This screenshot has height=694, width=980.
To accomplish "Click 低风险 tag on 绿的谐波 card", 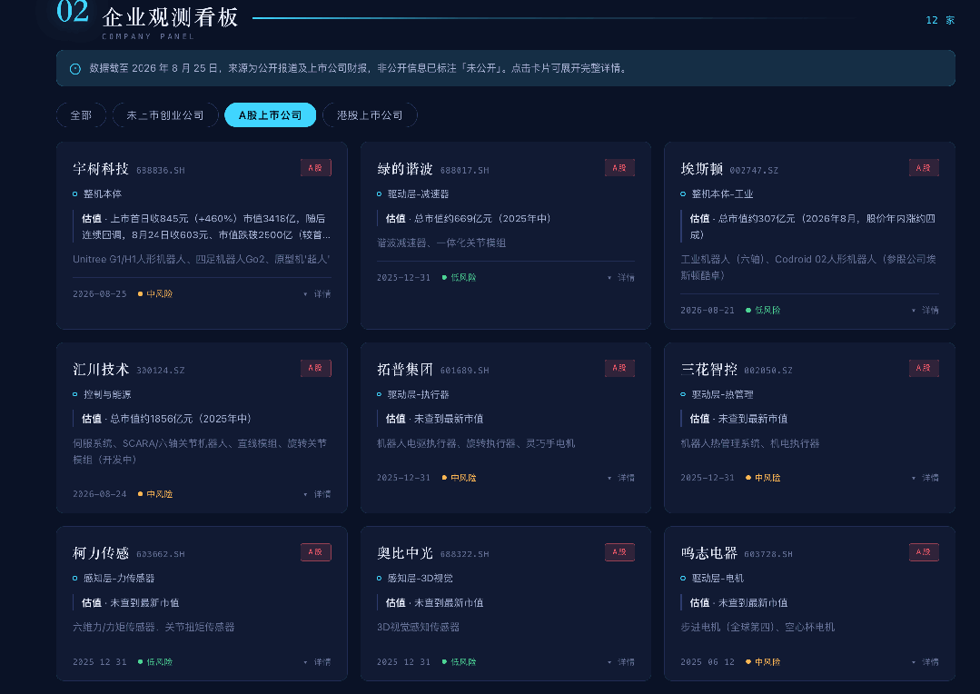I will tap(460, 278).
